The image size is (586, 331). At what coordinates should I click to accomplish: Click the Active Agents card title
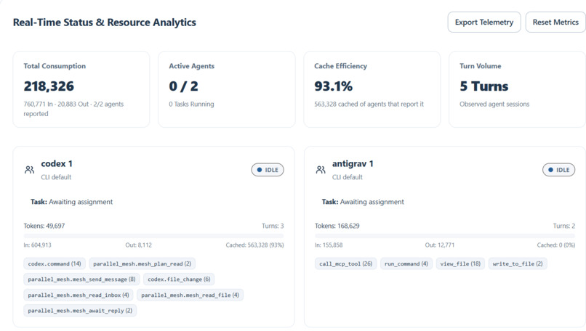tap(192, 66)
